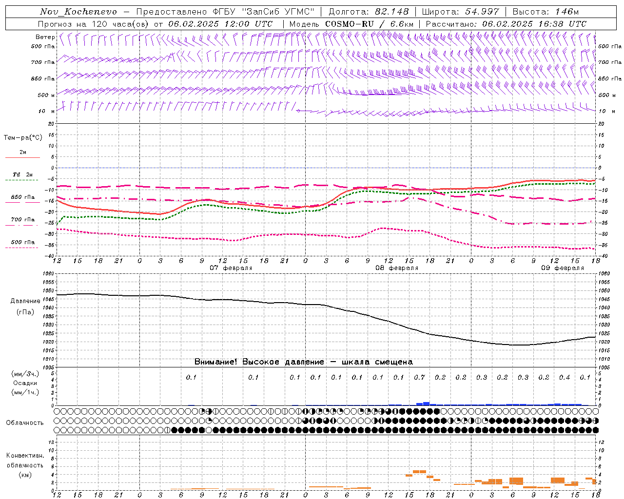
Task: Select the 'Предоставлено ФГБУ "ЗапСиб УГМС"' provider text
Action: tap(225, 12)
